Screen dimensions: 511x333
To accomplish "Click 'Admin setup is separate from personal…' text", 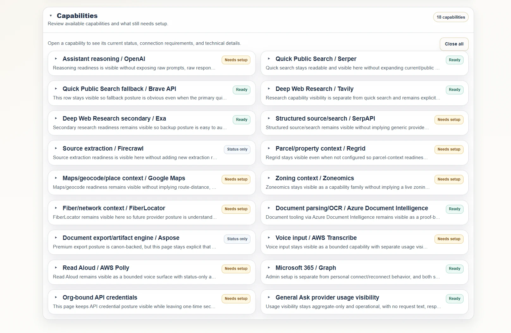I will pos(353,277).
